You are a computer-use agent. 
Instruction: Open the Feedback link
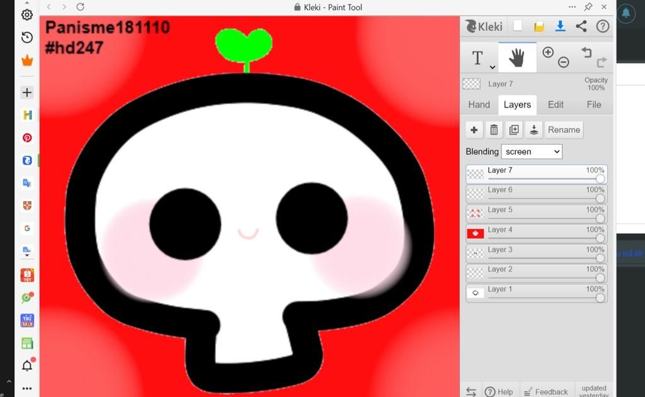coord(546,392)
